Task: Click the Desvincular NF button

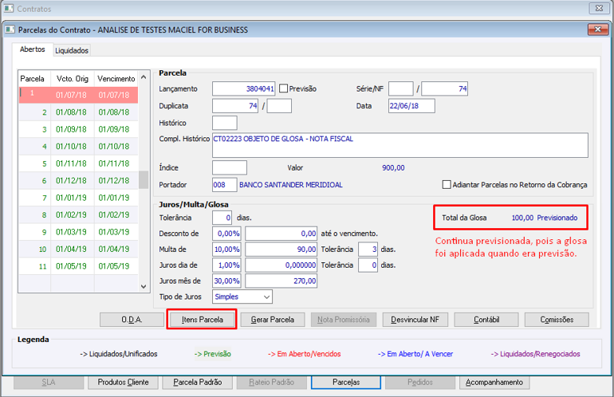Action: coord(415,320)
